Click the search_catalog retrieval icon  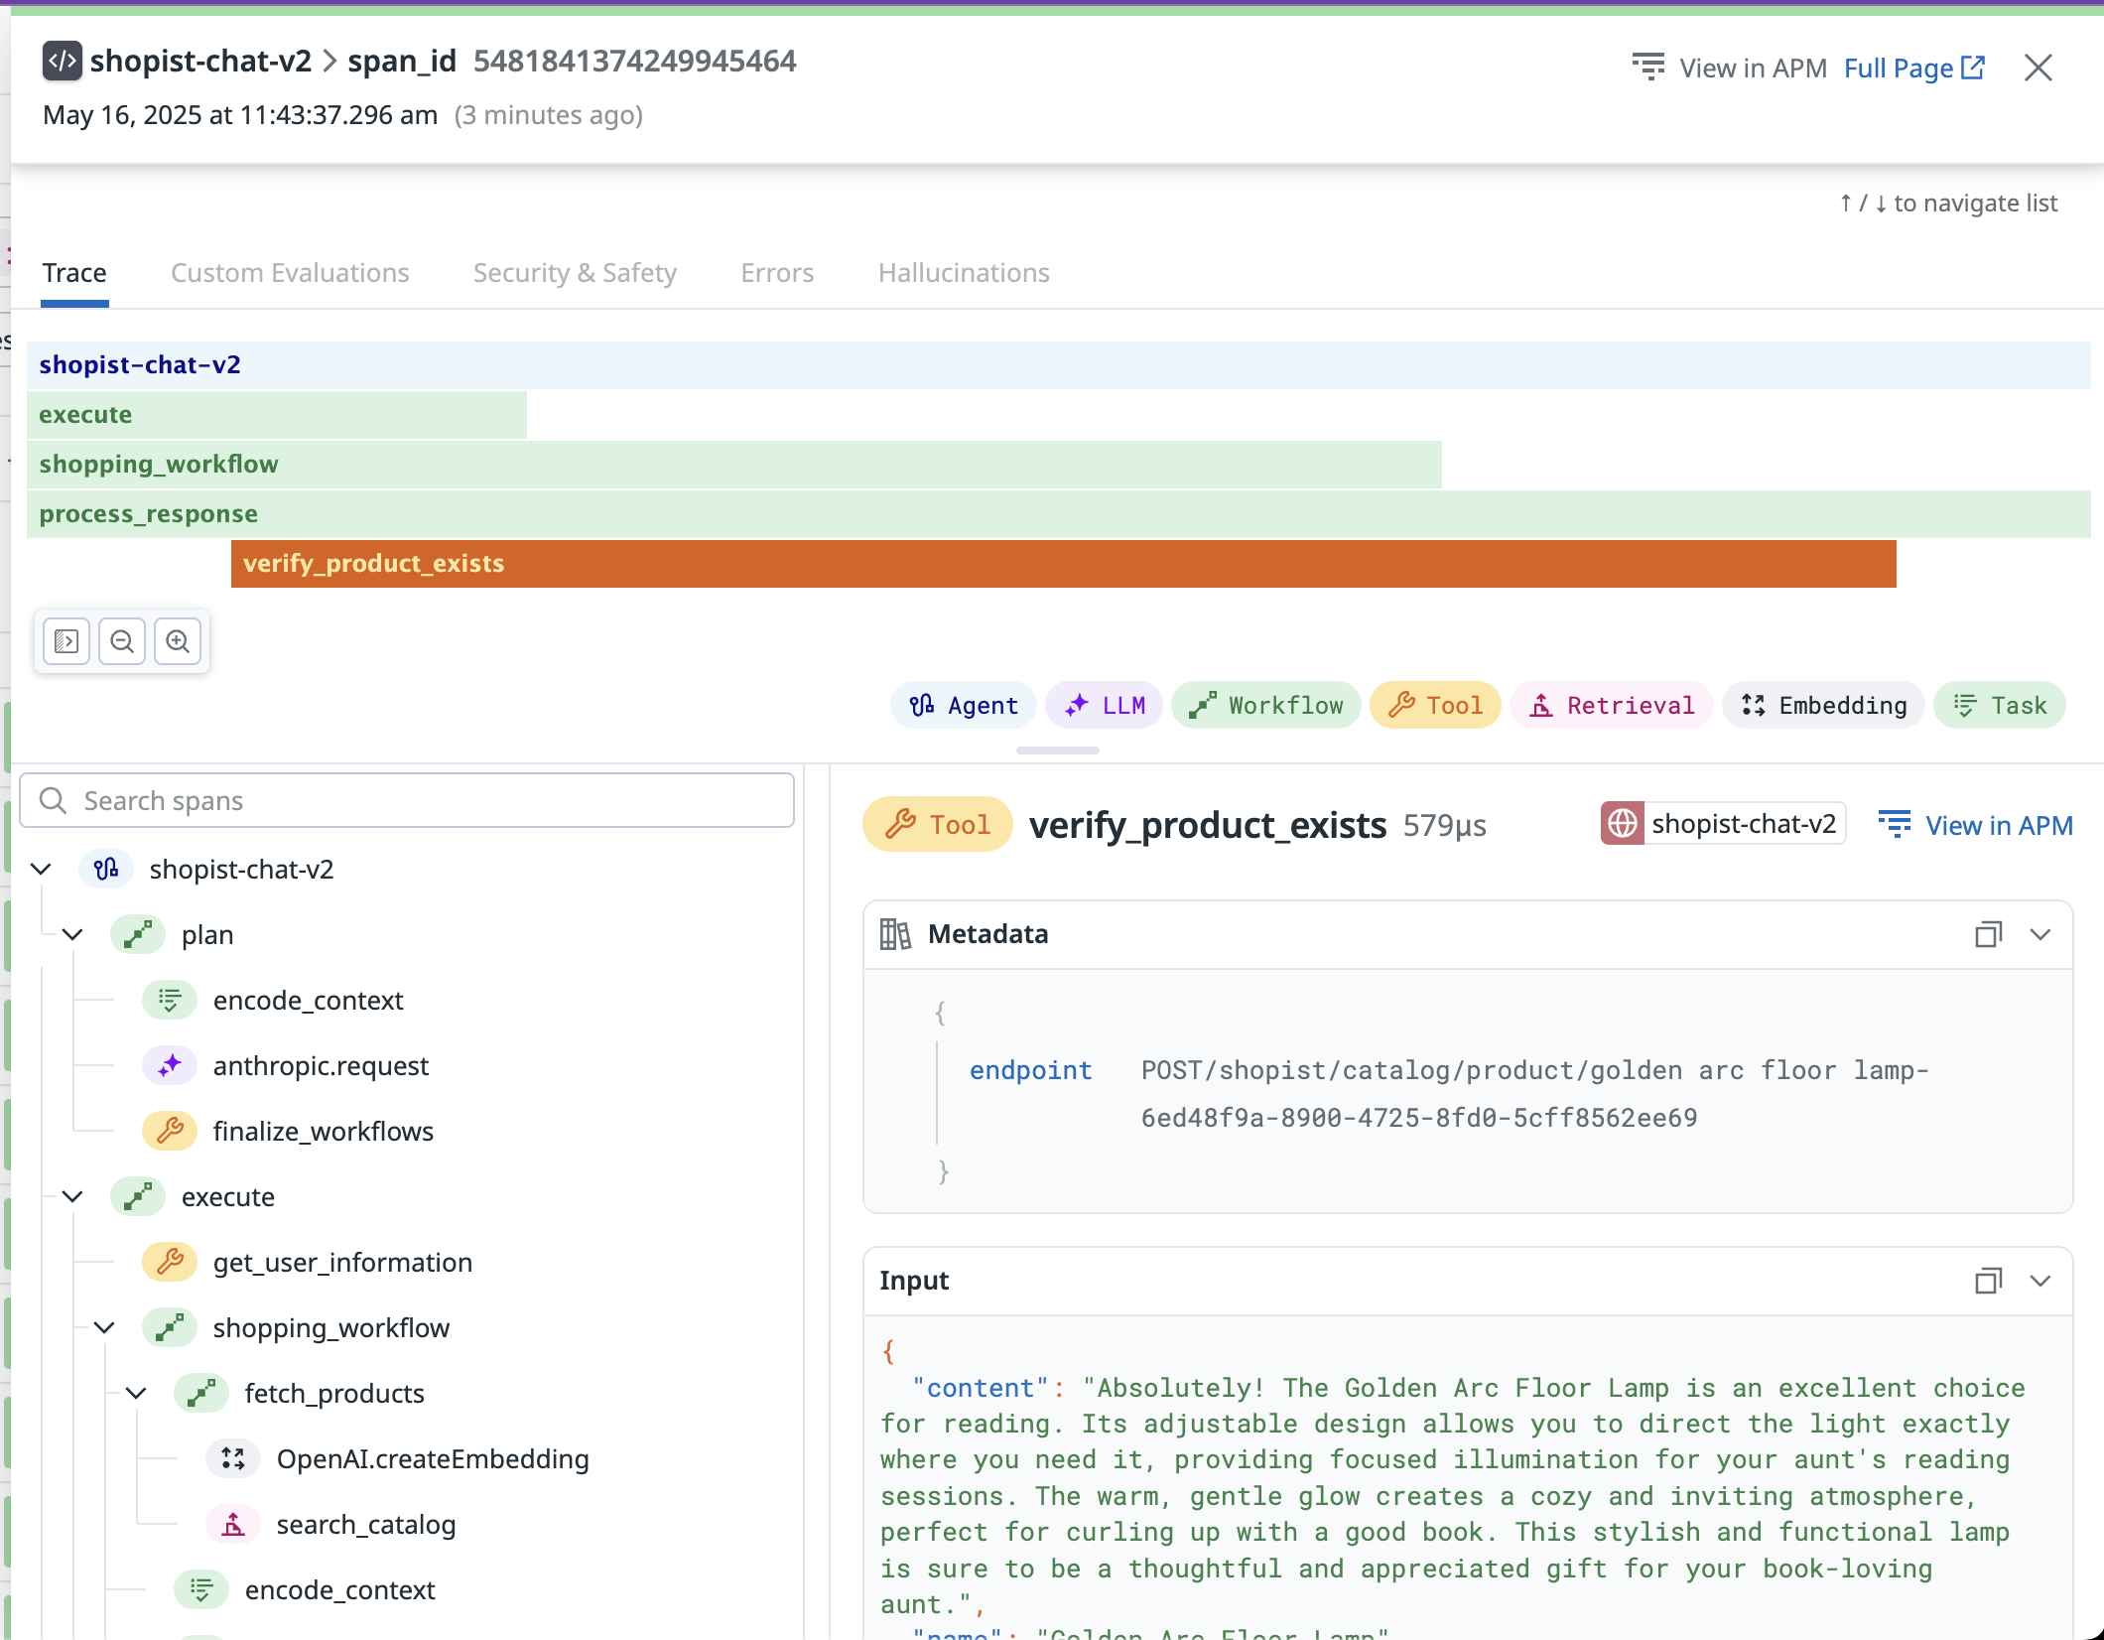[233, 1524]
